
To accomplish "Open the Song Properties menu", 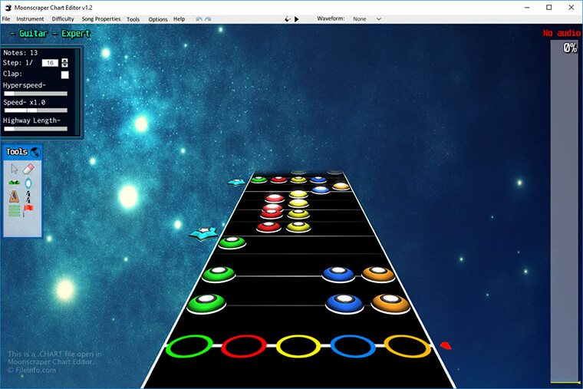I will point(101,18).
